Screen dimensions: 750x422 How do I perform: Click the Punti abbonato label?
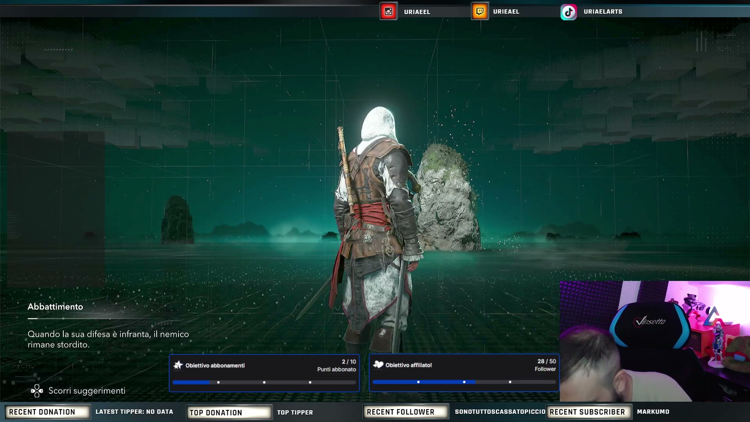pos(337,369)
